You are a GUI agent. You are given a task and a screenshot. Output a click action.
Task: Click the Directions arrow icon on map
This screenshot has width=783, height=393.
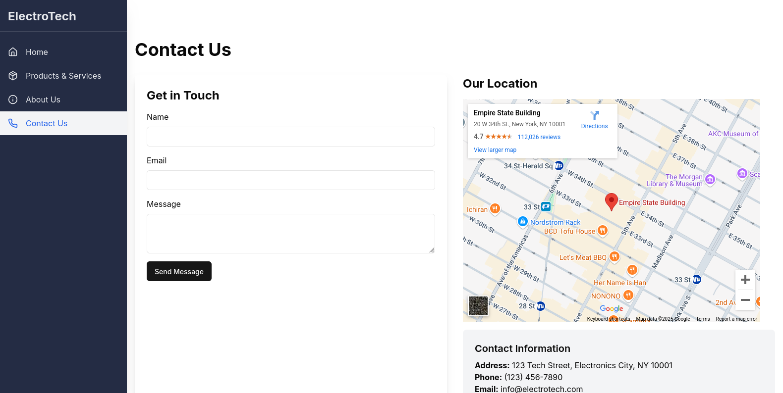click(595, 115)
